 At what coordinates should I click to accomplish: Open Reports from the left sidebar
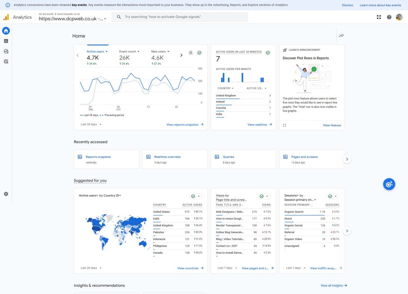6,41
